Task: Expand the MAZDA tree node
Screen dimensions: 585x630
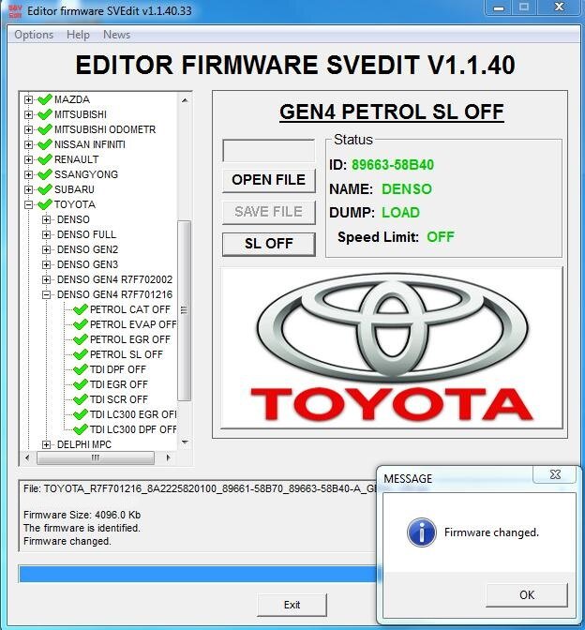Action: (x=28, y=99)
